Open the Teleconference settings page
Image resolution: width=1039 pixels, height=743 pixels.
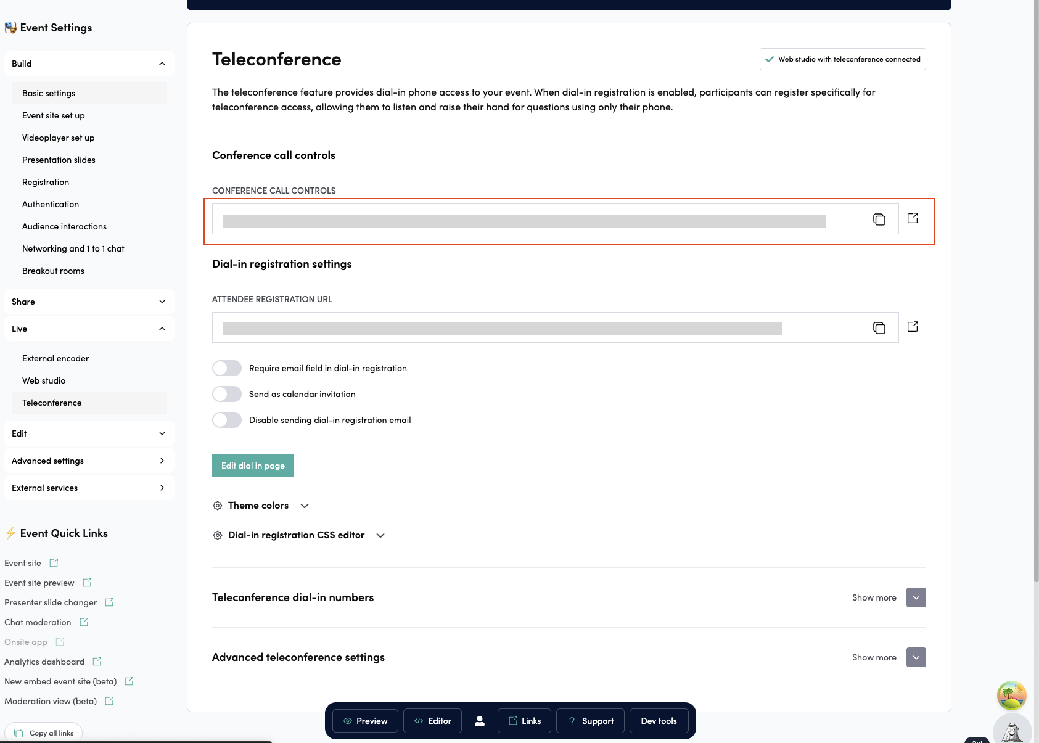[52, 402]
